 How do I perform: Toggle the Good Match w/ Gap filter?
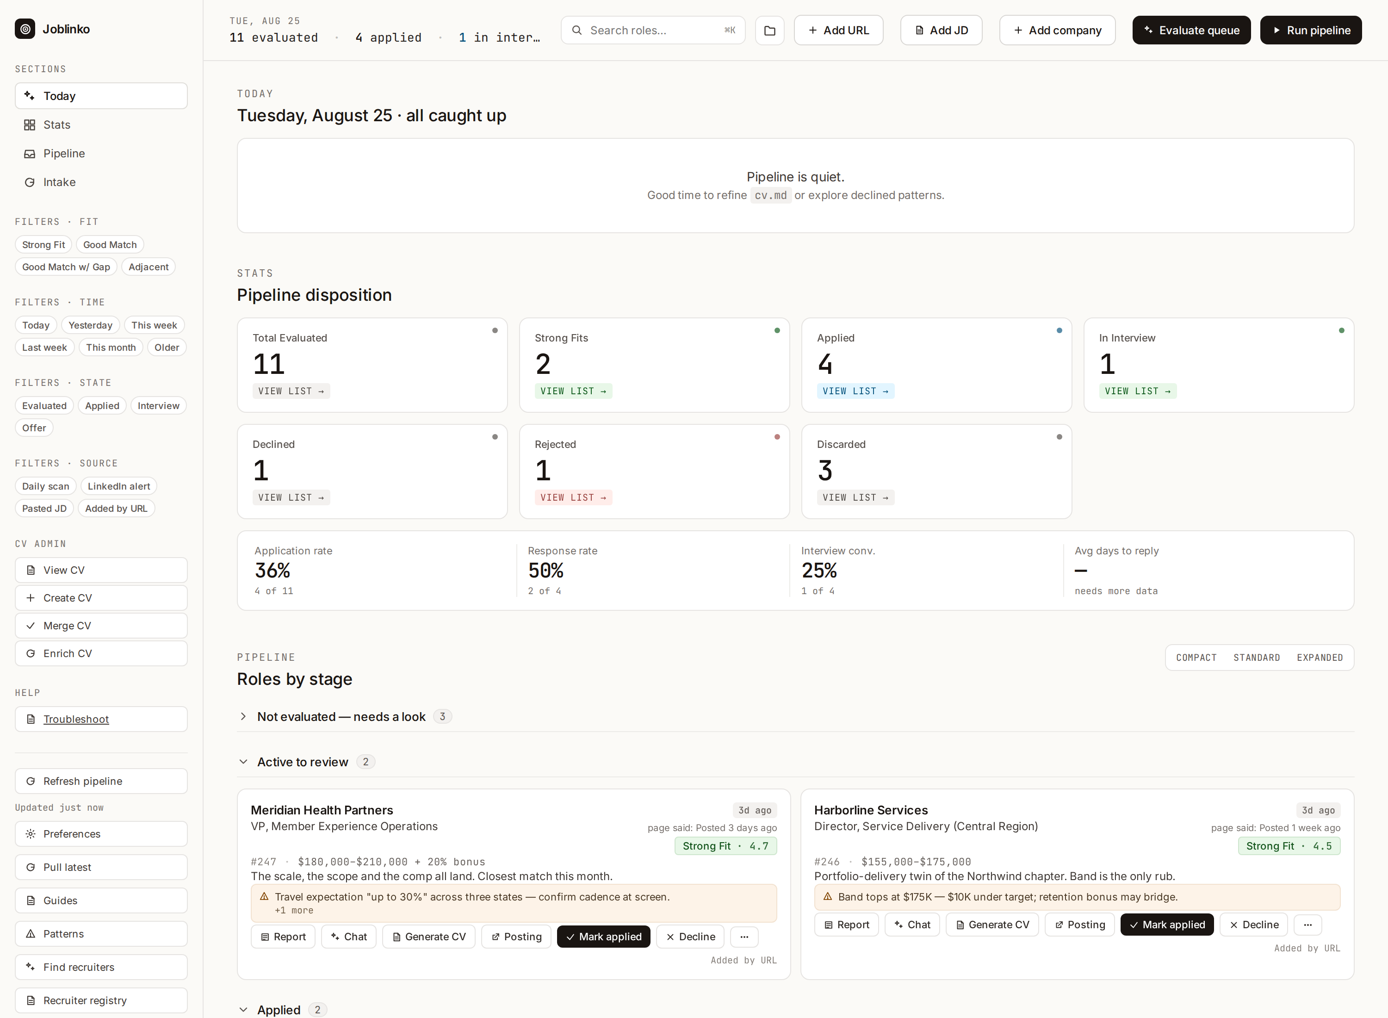[66, 267]
